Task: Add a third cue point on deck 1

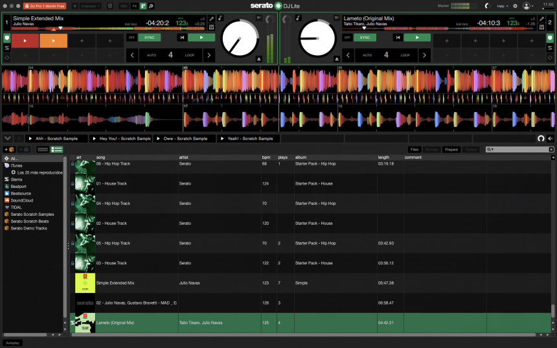Action: (x=82, y=41)
